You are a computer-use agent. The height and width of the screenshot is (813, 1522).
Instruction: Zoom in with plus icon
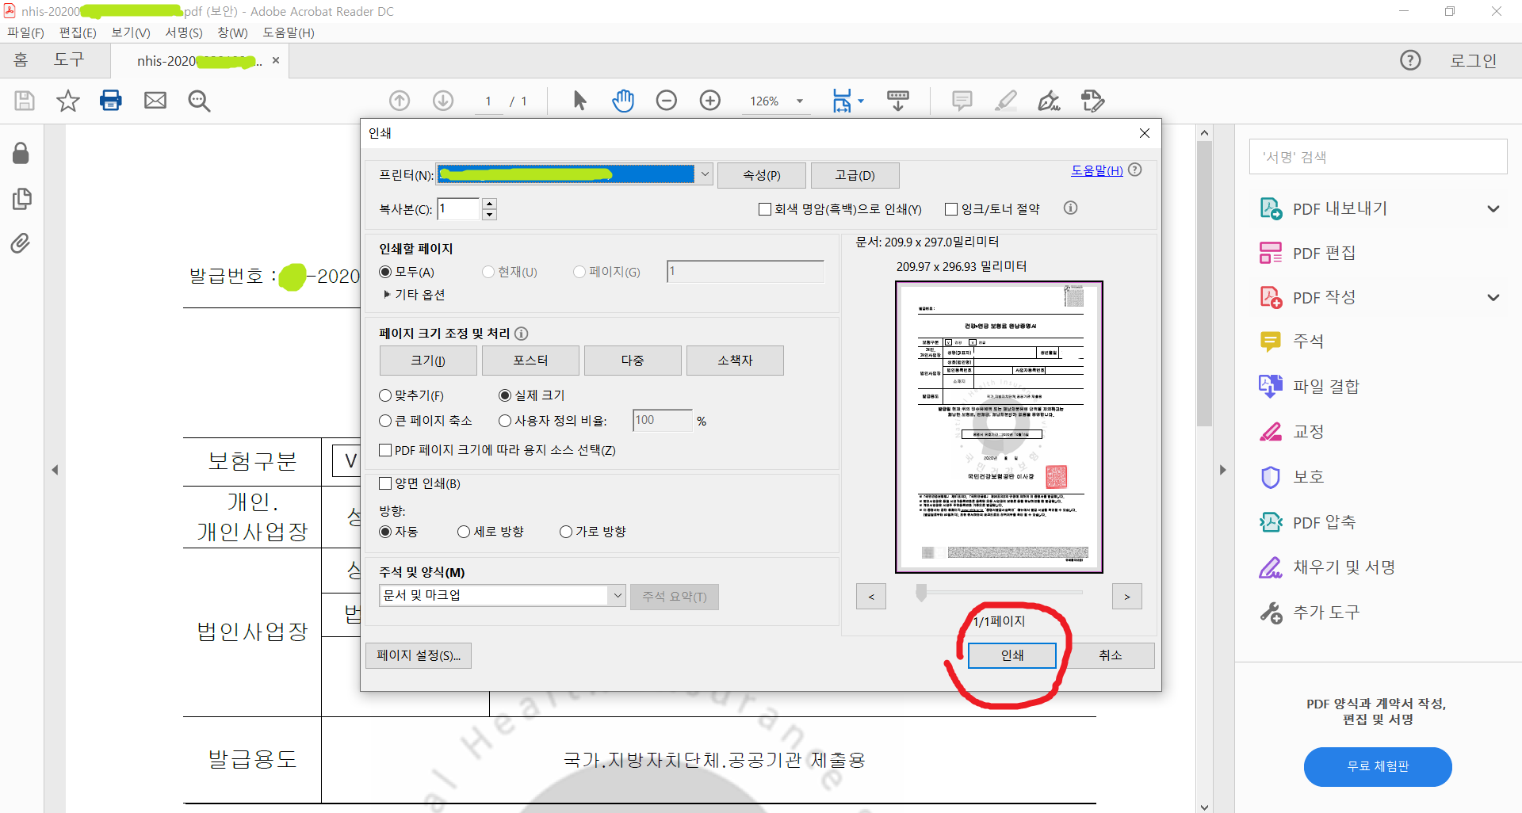point(710,101)
